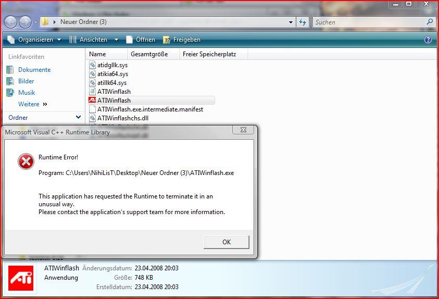
Task: Sort by Freier Speicherplatz column header
Action: click(x=214, y=54)
